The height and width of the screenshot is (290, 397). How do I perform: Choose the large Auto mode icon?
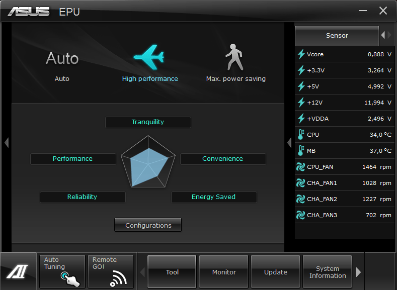(62, 58)
